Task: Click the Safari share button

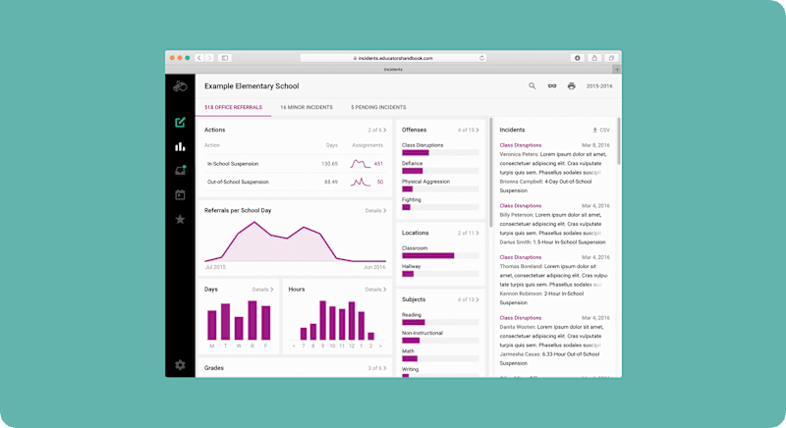Action: coord(594,58)
